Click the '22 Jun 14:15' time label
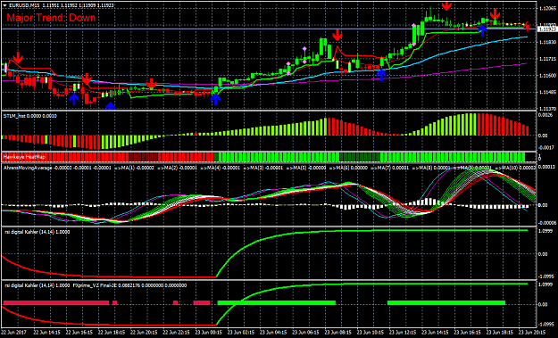The width and height of the screenshot is (558, 338). [46, 333]
